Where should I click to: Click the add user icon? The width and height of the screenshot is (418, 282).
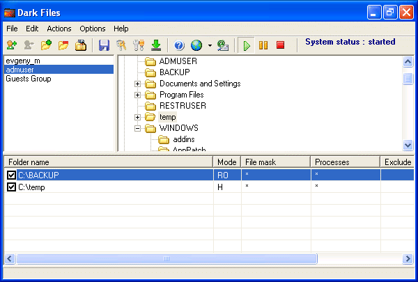12,45
